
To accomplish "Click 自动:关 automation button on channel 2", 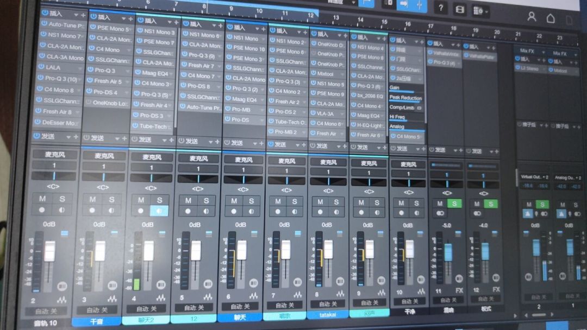I will pyautogui.click(x=46, y=311).
